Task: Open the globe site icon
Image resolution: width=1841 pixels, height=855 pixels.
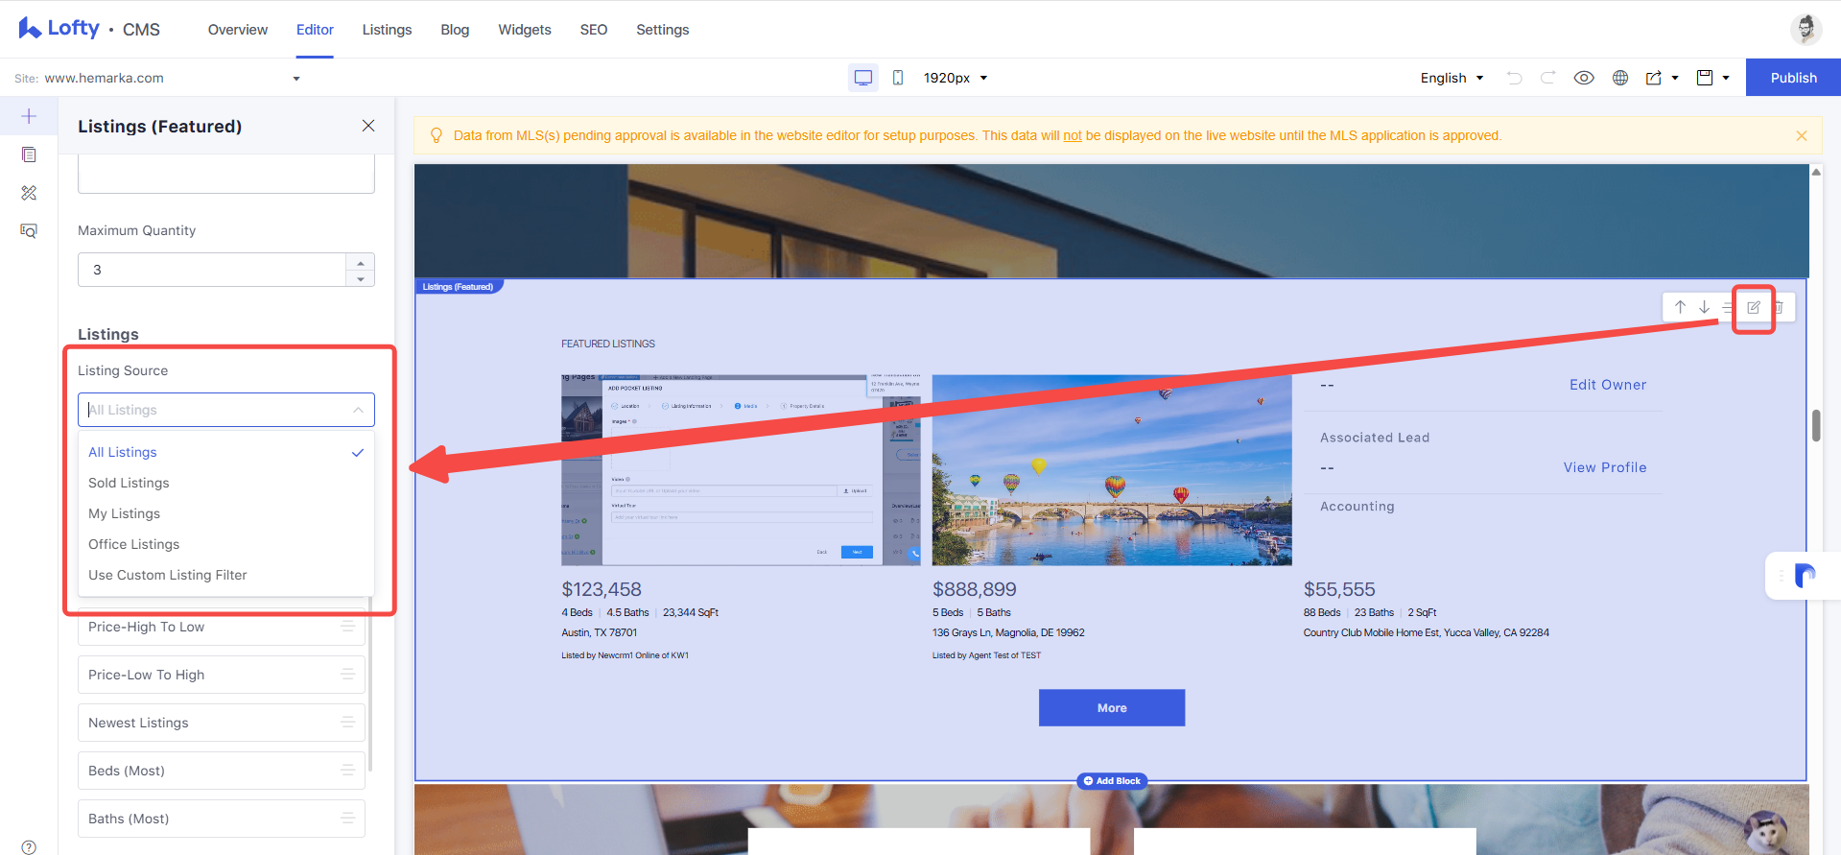Action: pos(1620,78)
